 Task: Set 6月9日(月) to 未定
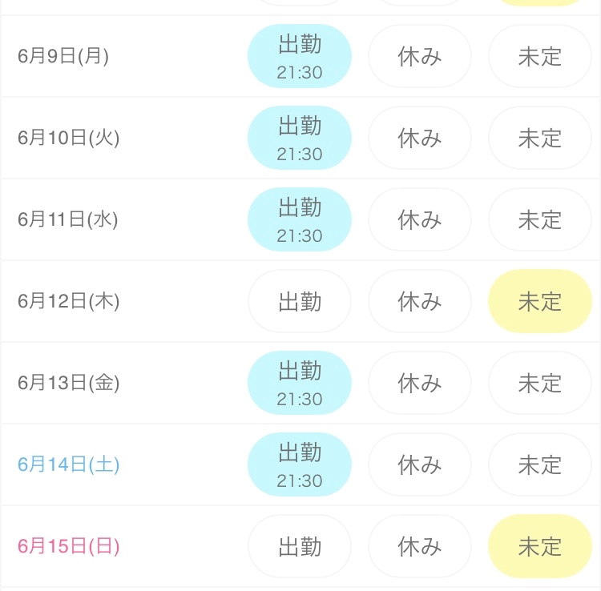pos(540,56)
